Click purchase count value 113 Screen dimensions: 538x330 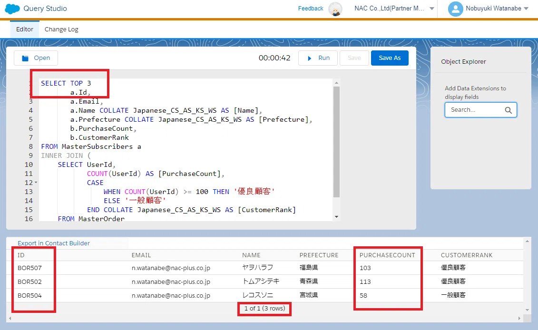pyautogui.click(x=365, y=281)
